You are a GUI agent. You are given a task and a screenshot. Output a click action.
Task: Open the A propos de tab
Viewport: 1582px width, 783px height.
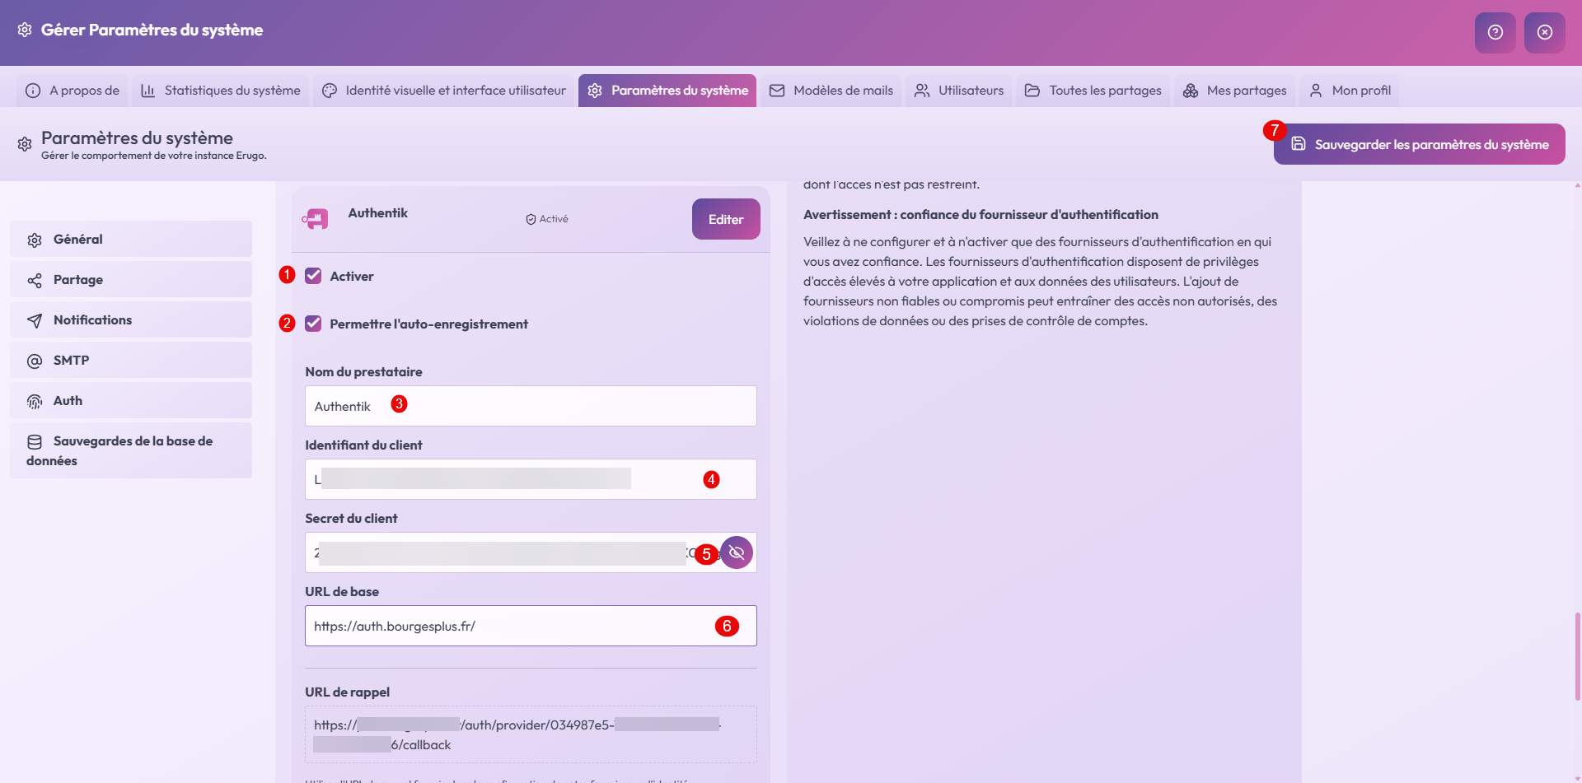click(73, 91)
